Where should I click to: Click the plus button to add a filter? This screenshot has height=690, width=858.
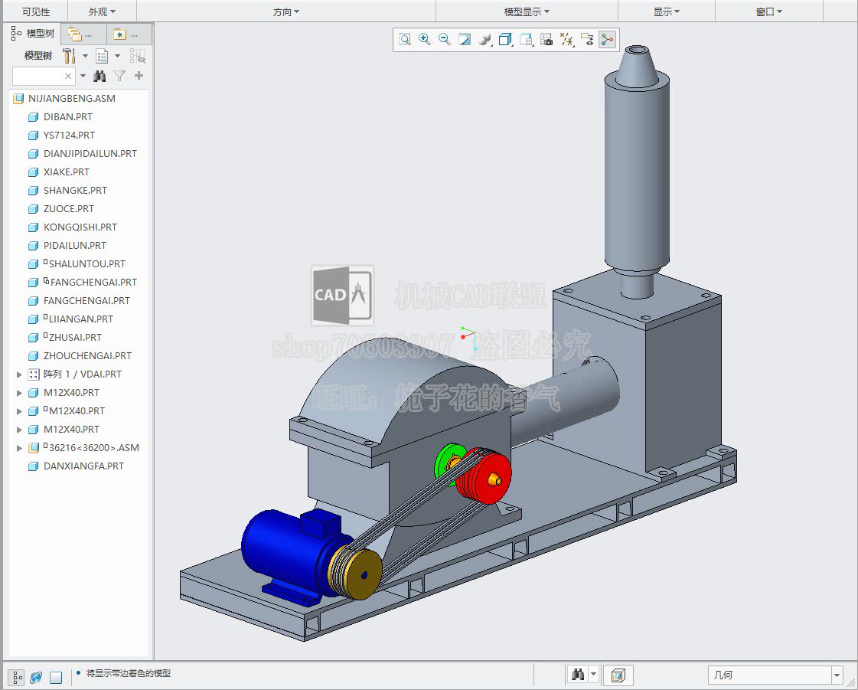(x=139, y=76)
